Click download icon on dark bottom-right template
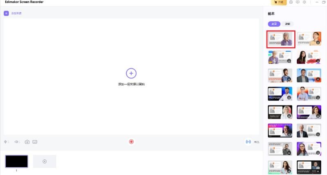 (318, 171)
